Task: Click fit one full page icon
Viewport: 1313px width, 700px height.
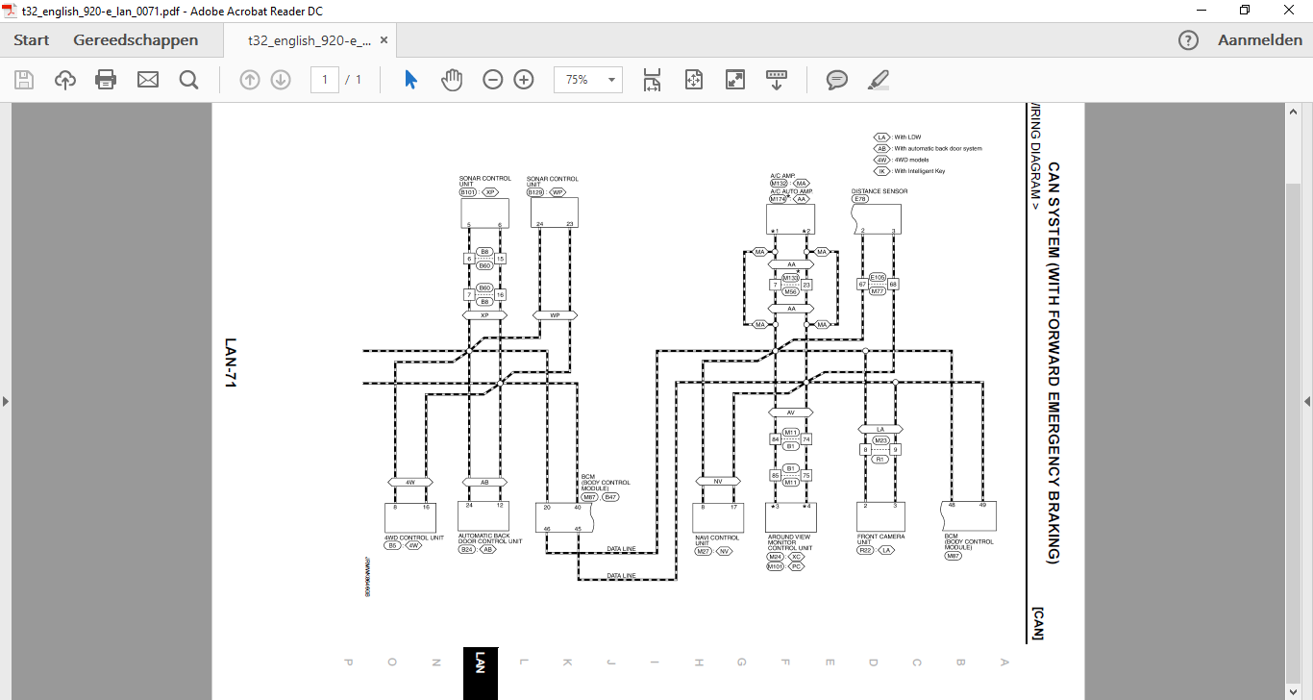Action: [x=694, y=80]
